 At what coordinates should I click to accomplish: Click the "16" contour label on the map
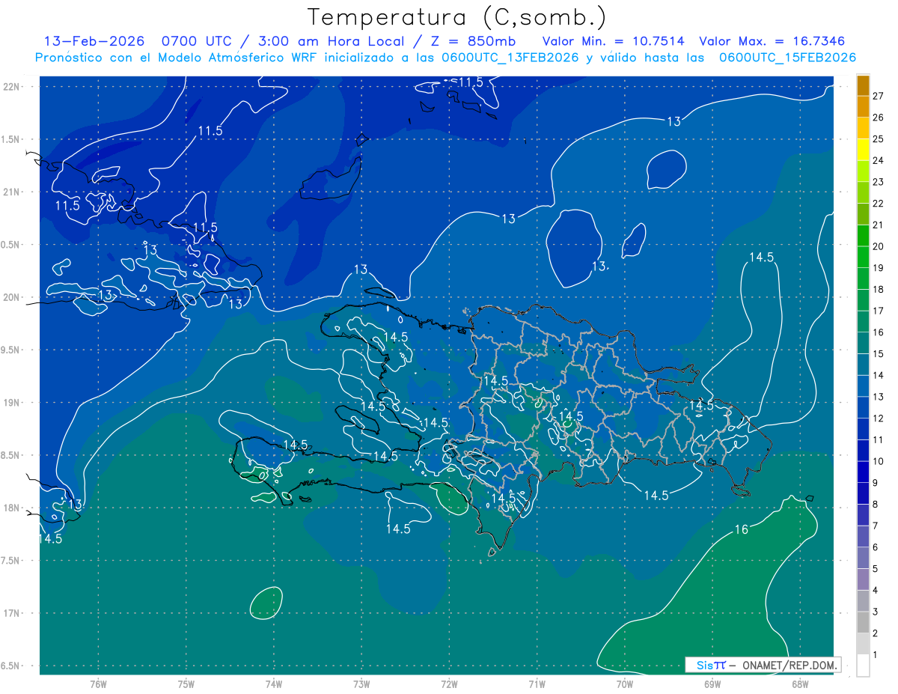tap(741, 530)
